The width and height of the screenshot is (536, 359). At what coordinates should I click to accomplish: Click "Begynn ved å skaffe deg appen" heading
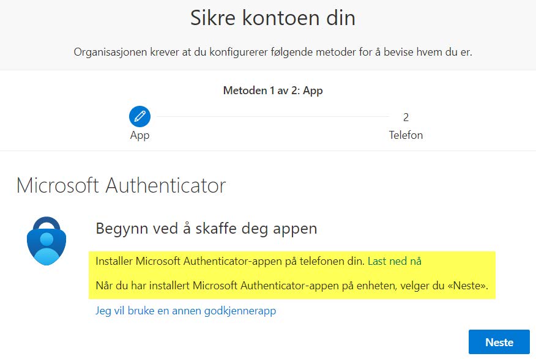206,229
